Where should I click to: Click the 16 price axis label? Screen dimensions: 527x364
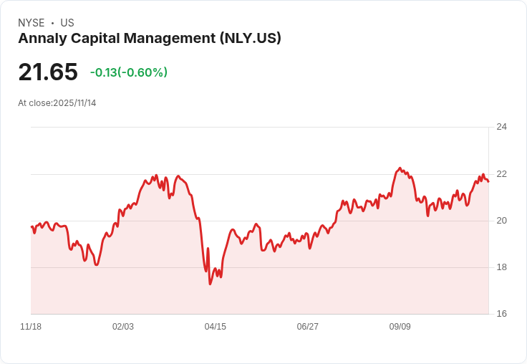pos(501,314)
